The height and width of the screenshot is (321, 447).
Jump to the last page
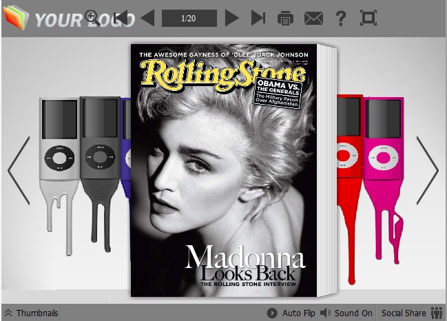(258, 18)
